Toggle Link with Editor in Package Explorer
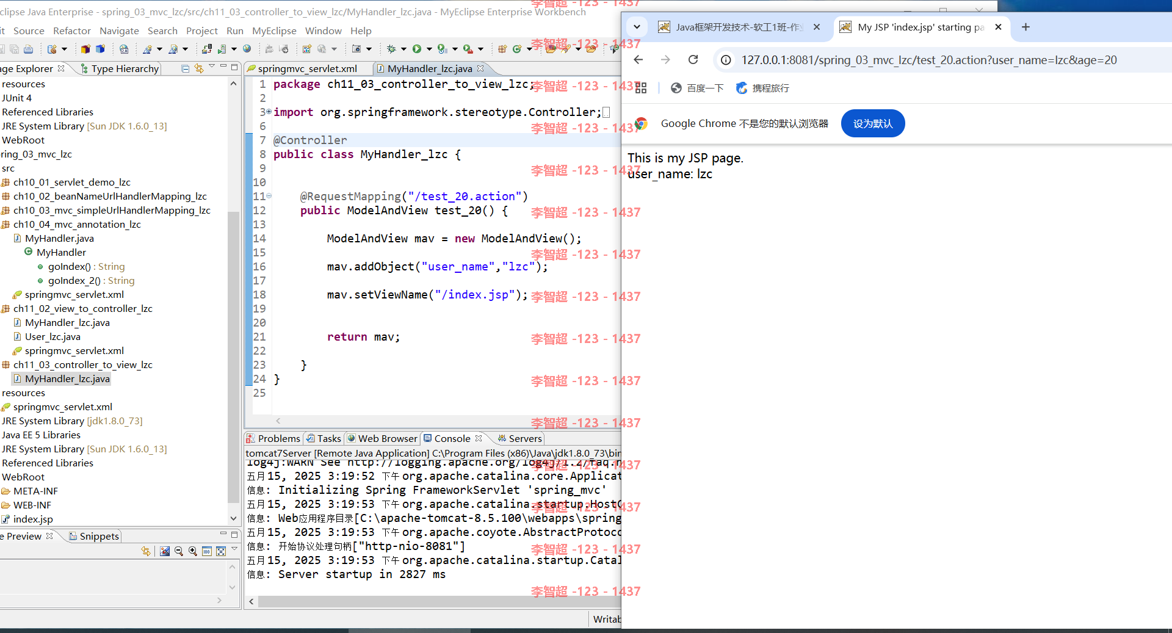Screen dimensions: 1172x633 (198, 68)
